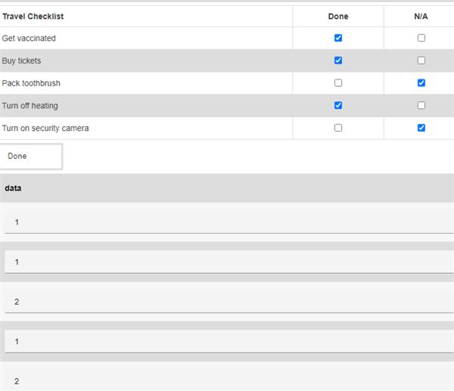
Task: Click the Done column header
Action: click(338, 17)
